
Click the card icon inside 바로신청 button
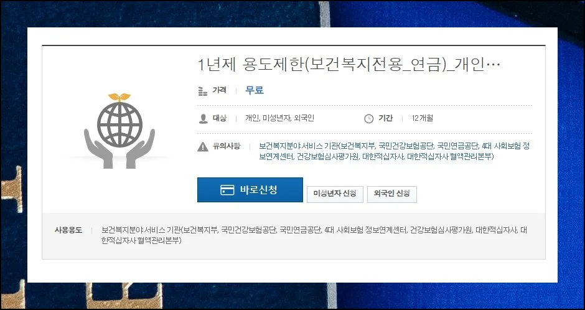(227, 190)
